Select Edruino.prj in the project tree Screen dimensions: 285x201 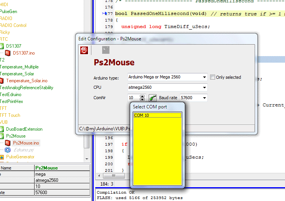[24, 150]
